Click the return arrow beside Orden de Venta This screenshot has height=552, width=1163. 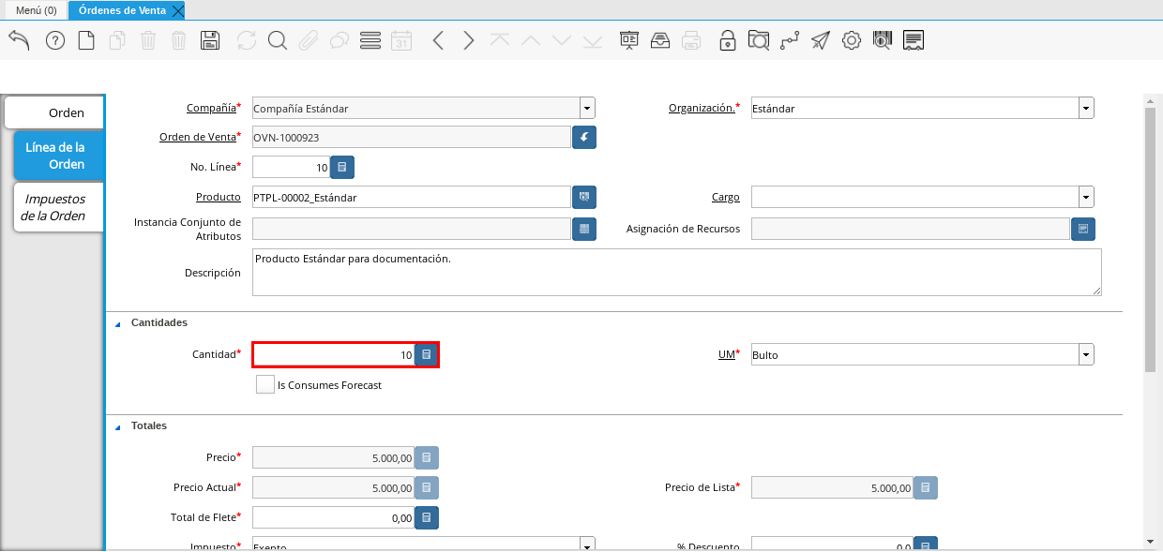(x=584, y=137)
